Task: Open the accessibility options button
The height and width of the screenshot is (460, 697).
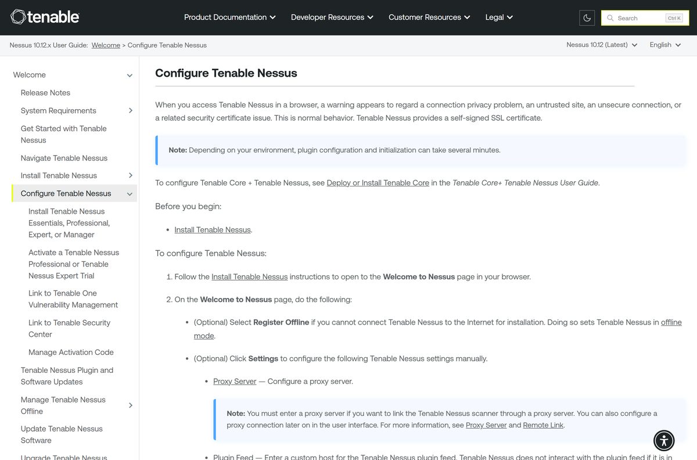Action: (664, 440)
